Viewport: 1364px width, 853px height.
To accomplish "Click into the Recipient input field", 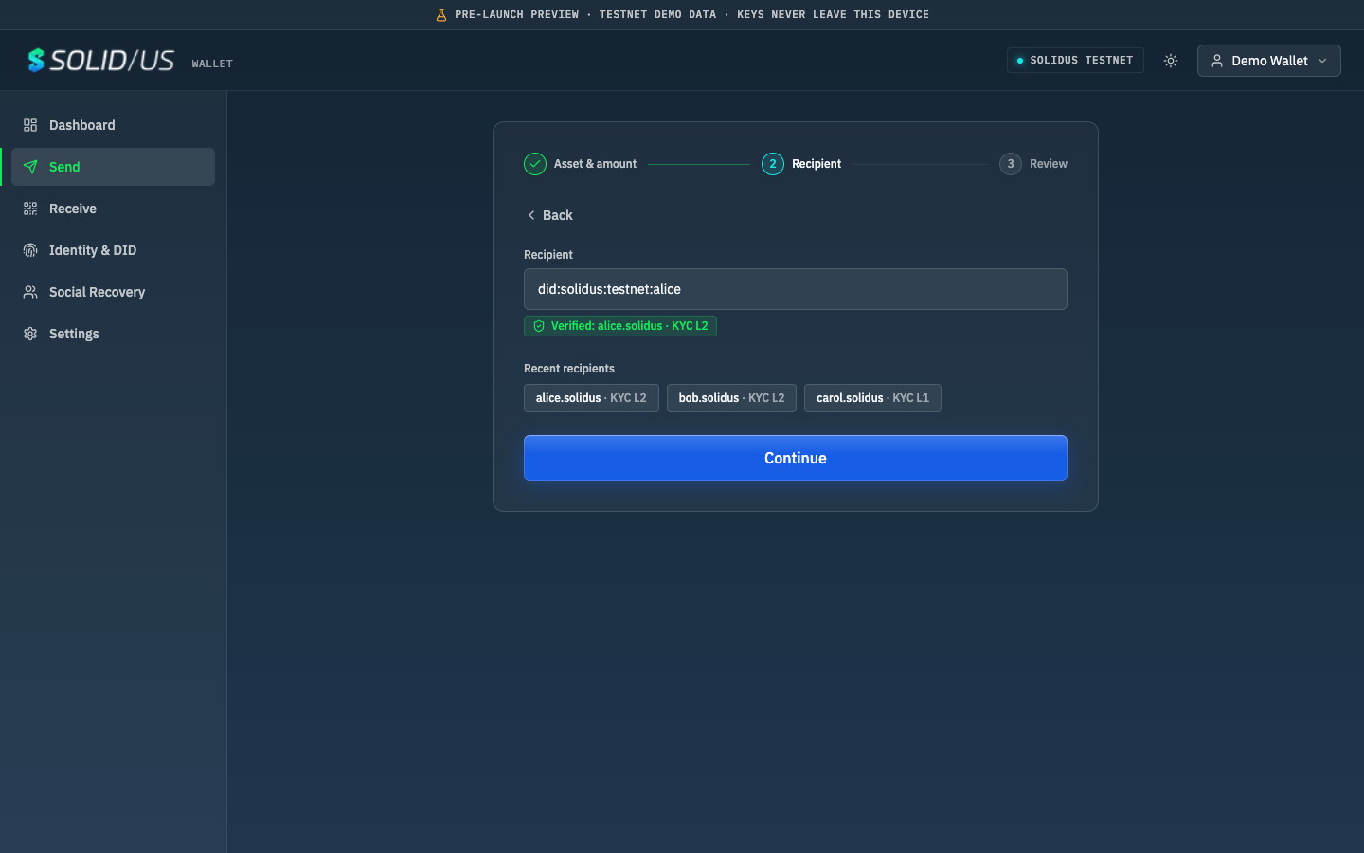I will (796, 289).
